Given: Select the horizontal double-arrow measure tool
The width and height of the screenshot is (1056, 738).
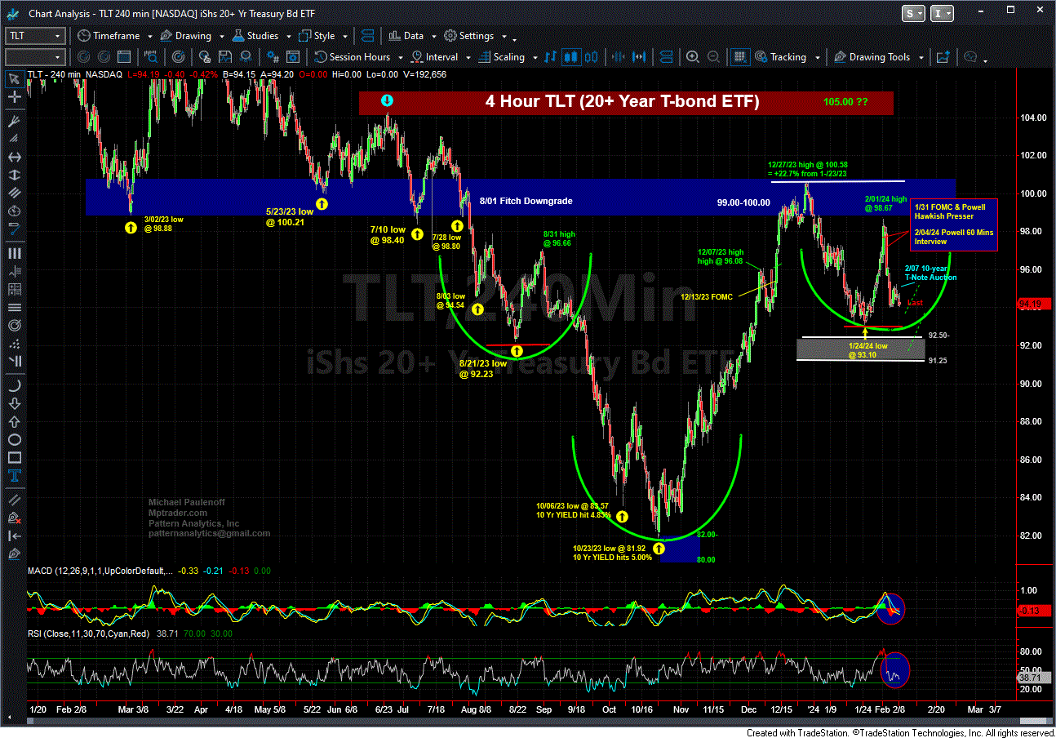Looking at the screenshot, I should coord(13,157).
